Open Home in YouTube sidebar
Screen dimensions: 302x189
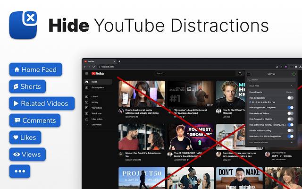[x=98, y=82]
